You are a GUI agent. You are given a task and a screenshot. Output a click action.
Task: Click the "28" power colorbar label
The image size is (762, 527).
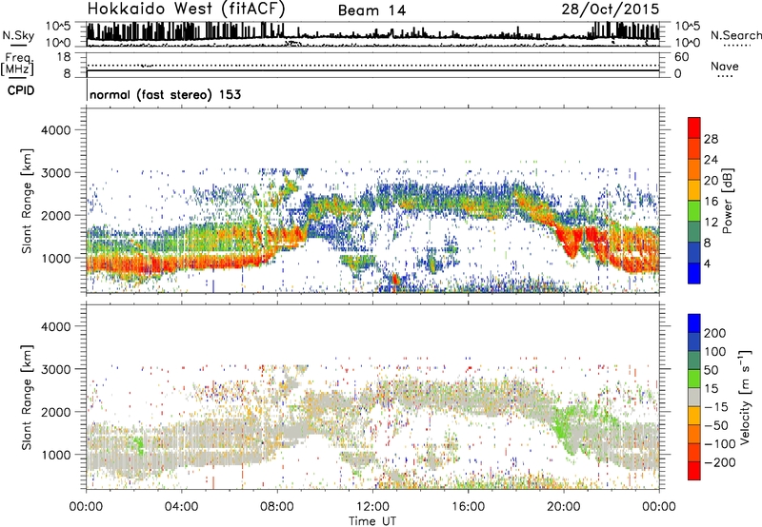[711, 139]
